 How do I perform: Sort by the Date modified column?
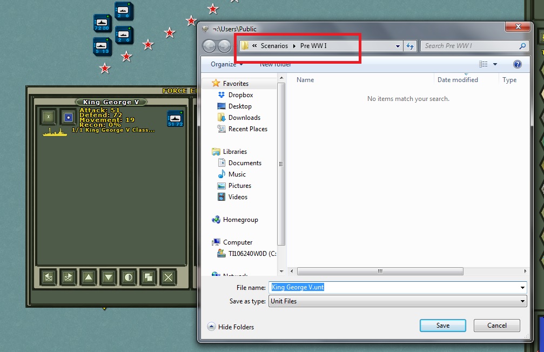coord(458,80)
